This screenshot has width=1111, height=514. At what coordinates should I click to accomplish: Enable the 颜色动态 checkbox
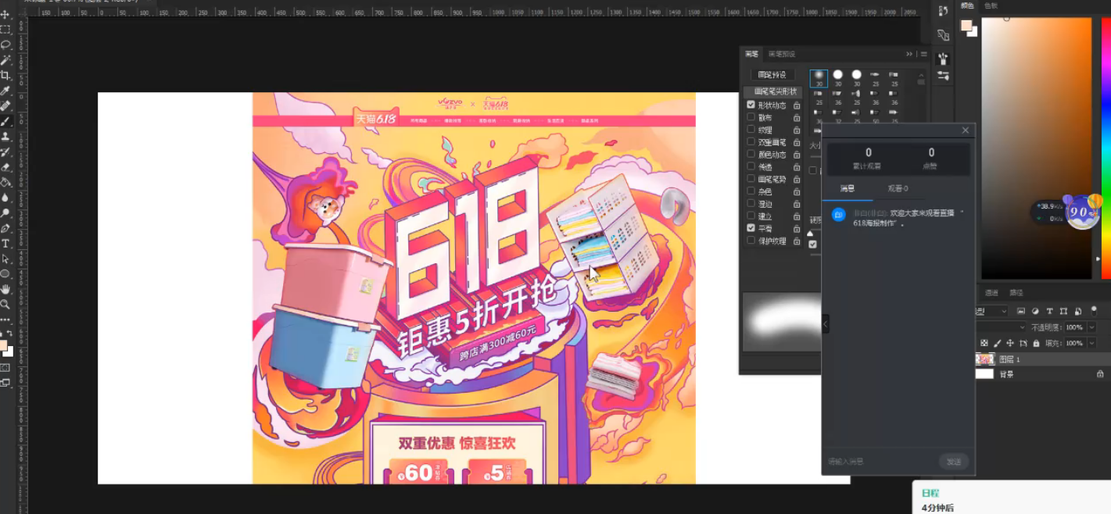(751, 154)
